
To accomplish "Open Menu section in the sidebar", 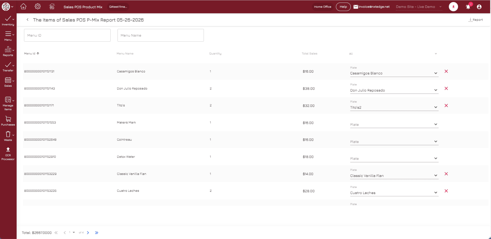I will (8, 36).
